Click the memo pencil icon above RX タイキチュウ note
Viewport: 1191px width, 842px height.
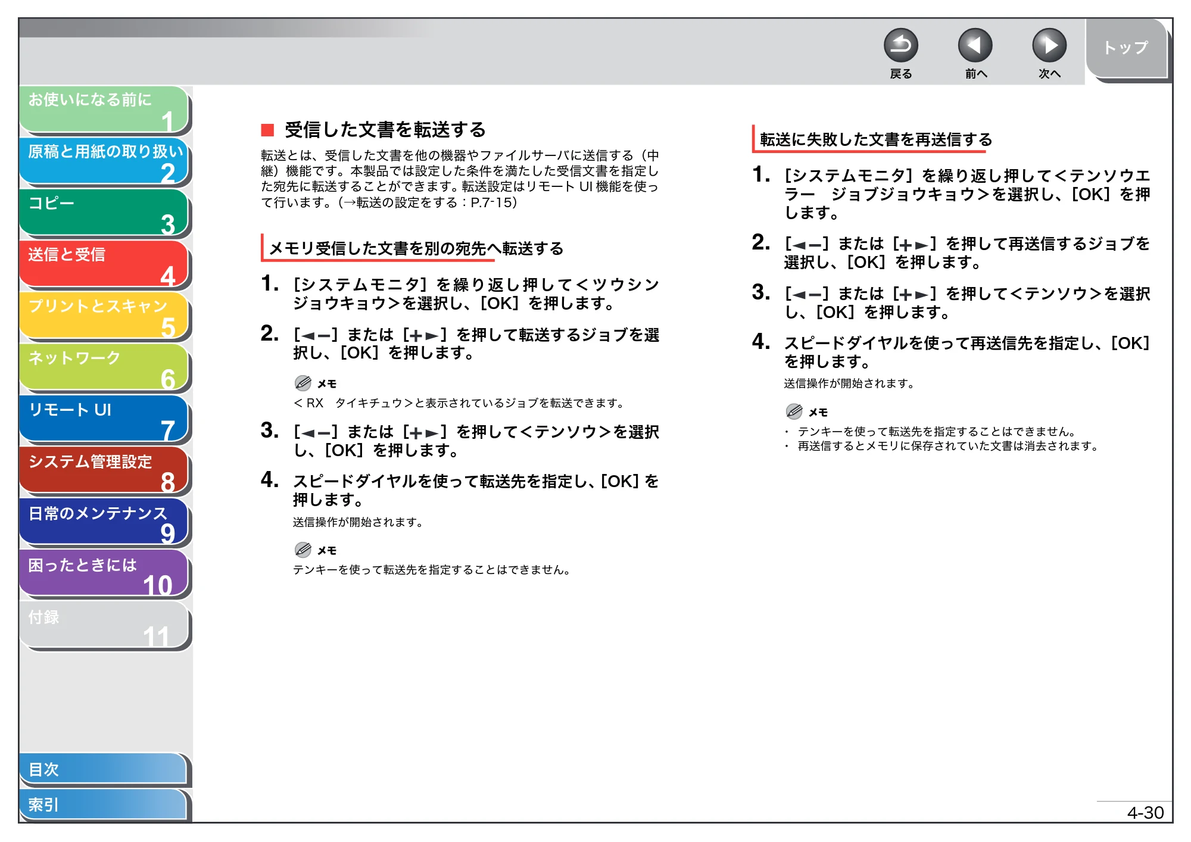pos(303,383)
